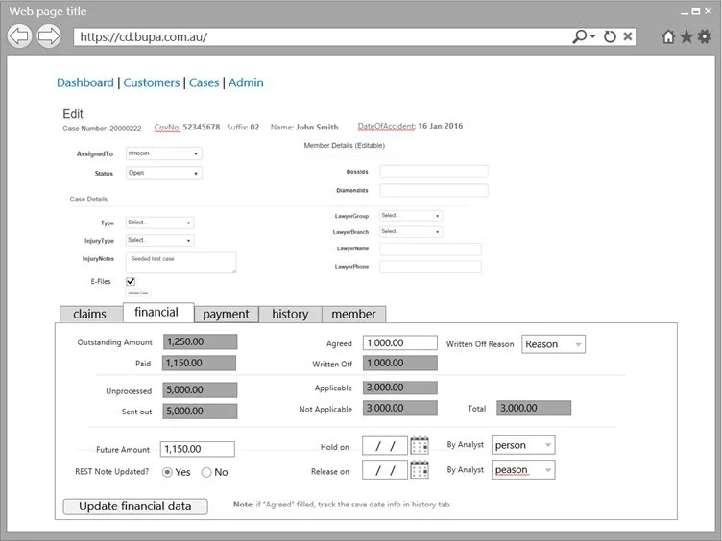Open the Written Off Reason dropdown
The width and height of the screenshot is (722, 541).
coord(553,344)
